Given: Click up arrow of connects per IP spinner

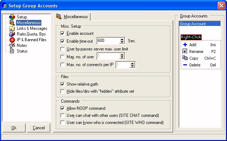Looking at the screenshot, I should tap(132, 63).
